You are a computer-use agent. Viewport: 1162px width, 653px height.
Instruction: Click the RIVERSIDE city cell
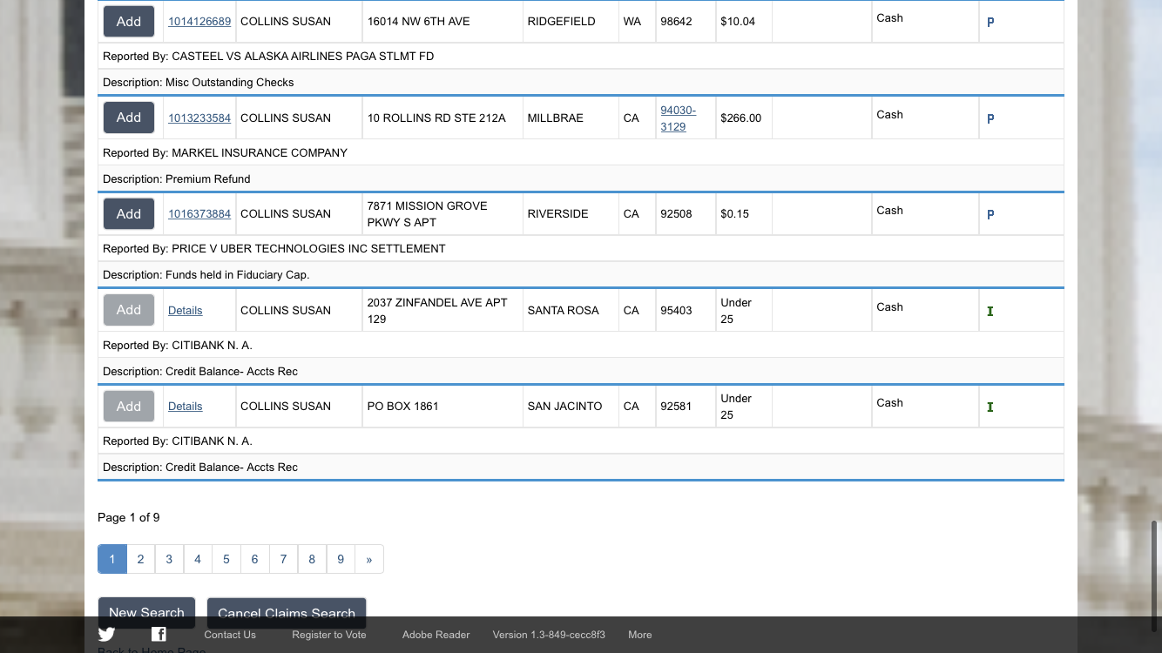pyautogui.click(x=570, y=213)
